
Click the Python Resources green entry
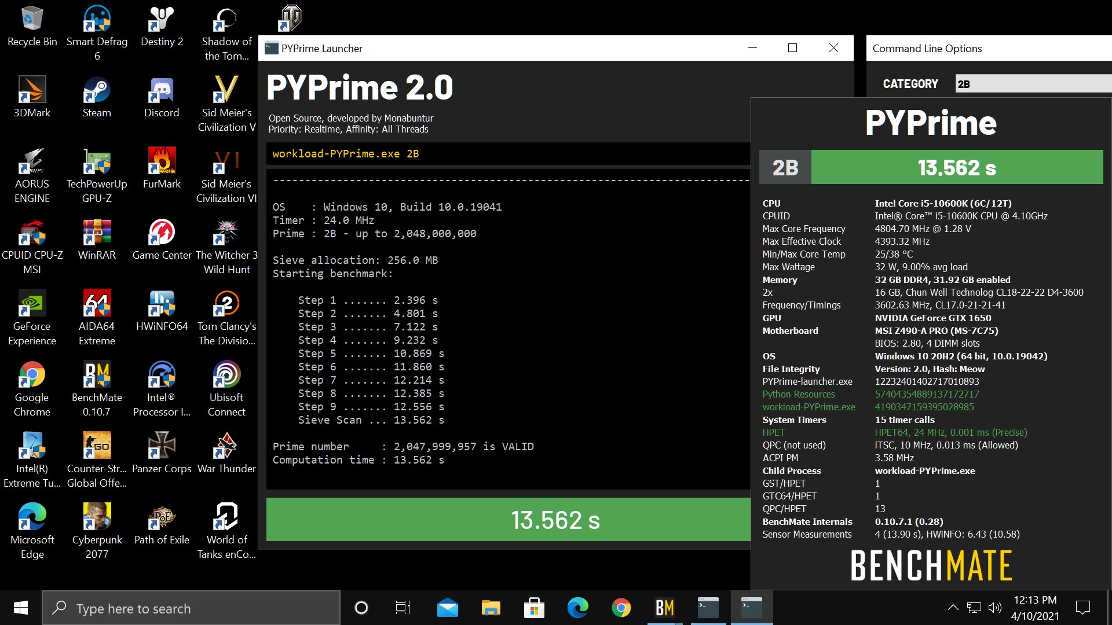799,394
